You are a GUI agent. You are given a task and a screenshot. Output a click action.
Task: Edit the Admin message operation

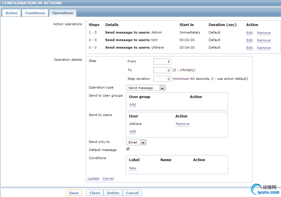(x=249, y=33)
